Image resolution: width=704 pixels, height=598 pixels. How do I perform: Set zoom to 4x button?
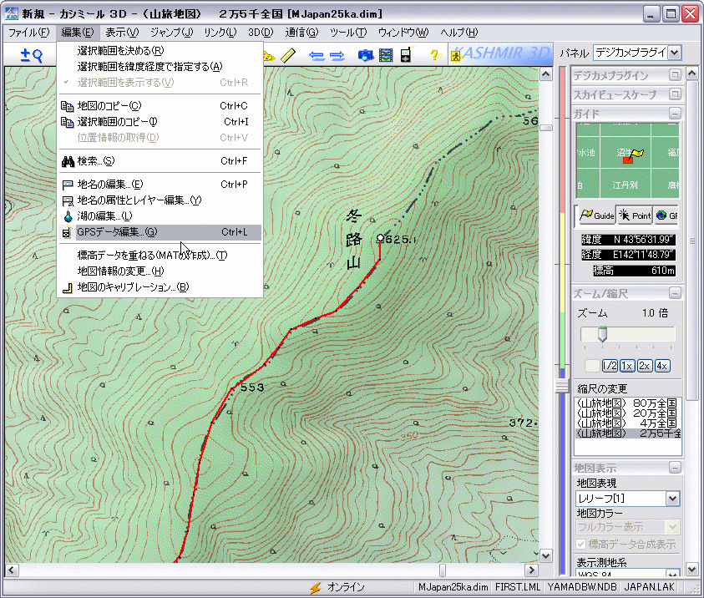(661, 366)
